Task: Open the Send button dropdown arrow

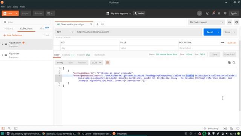Action: coord(218,32)
